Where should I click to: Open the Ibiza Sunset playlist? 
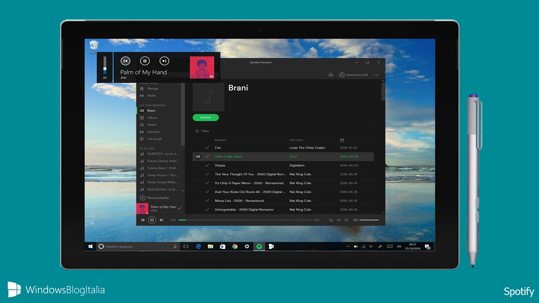pyautogui.click(x=163, y=189)
